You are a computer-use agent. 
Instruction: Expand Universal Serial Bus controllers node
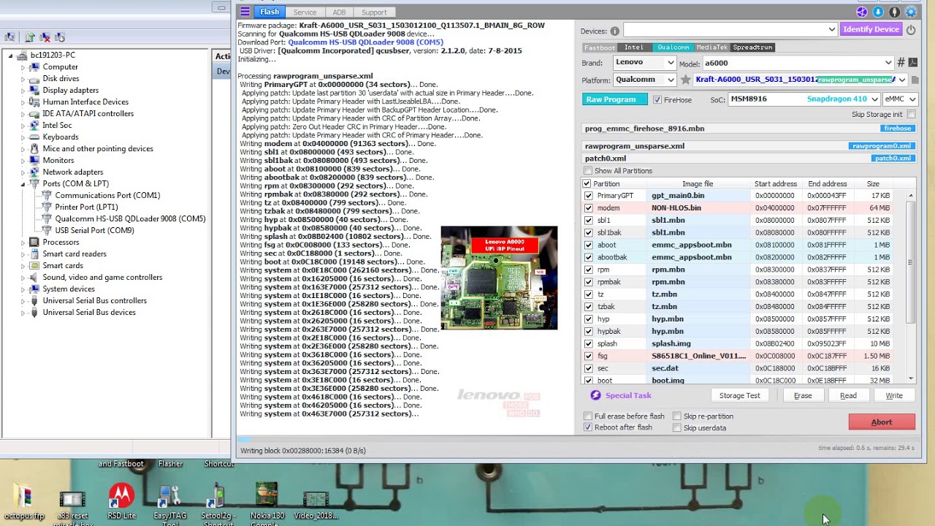click(23, 301)
